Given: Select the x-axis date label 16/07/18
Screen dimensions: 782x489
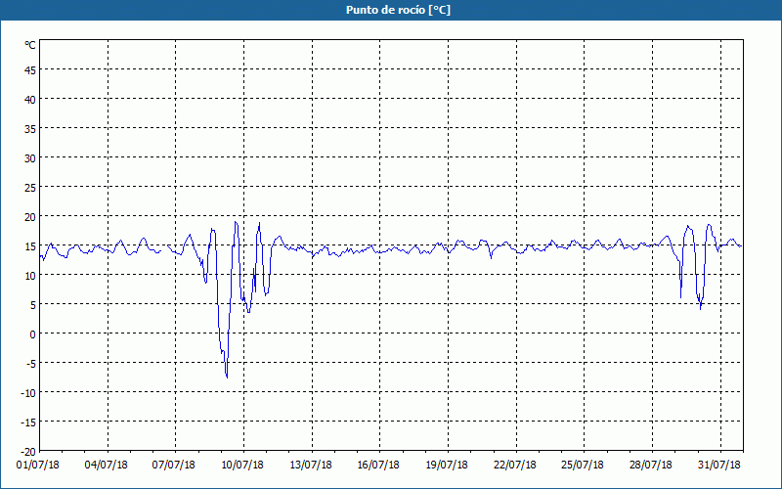Looking at the screenshot, I should (378, 466).
